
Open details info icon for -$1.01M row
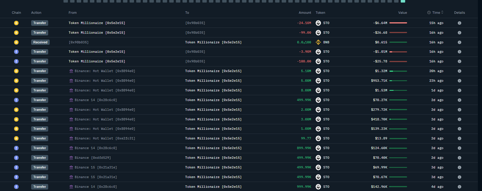(x=459, y=52)
